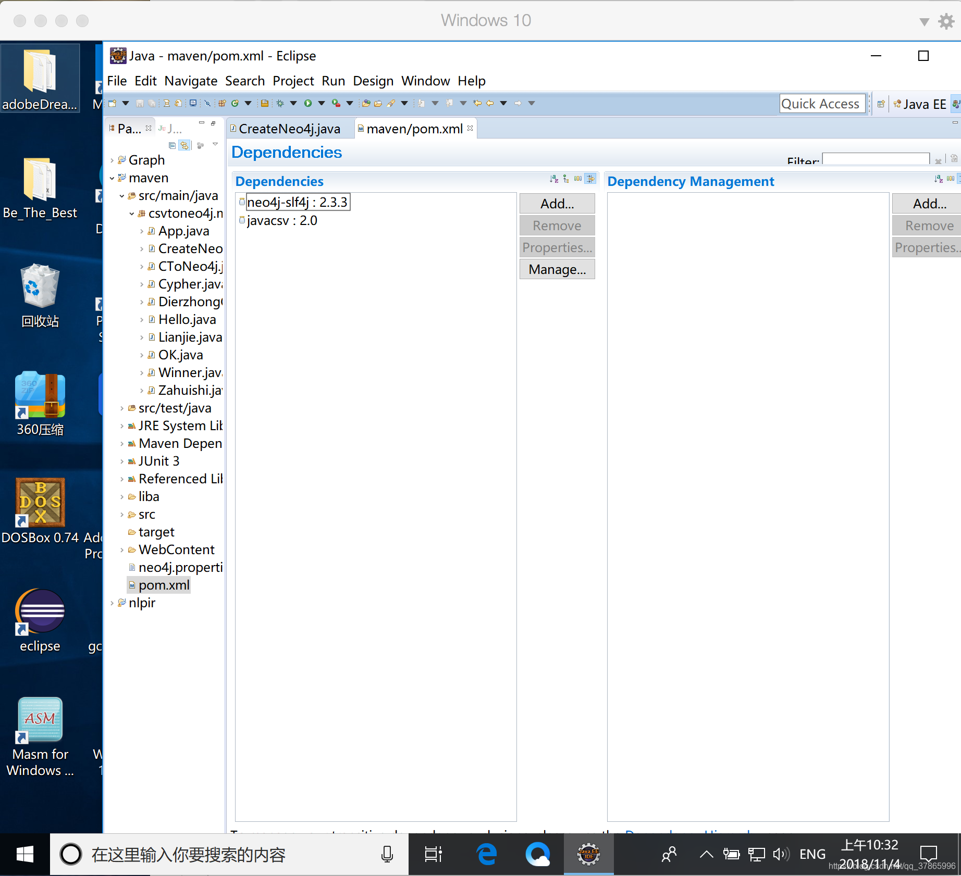Collapse the src/main/java folder

coord(122,196)
